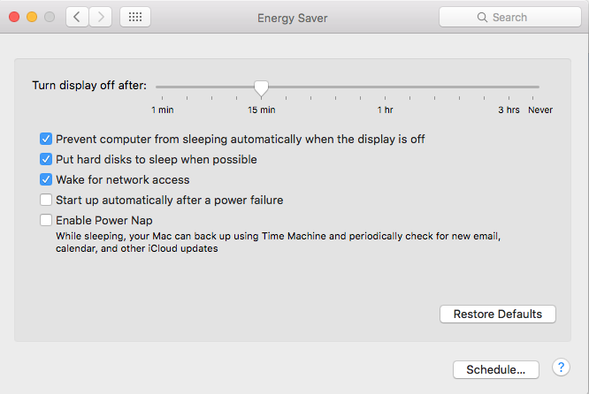589x394 pixels.
Task: Uncheck Prevent computer from sleeping automatically
Action: [x=46, y=139]
